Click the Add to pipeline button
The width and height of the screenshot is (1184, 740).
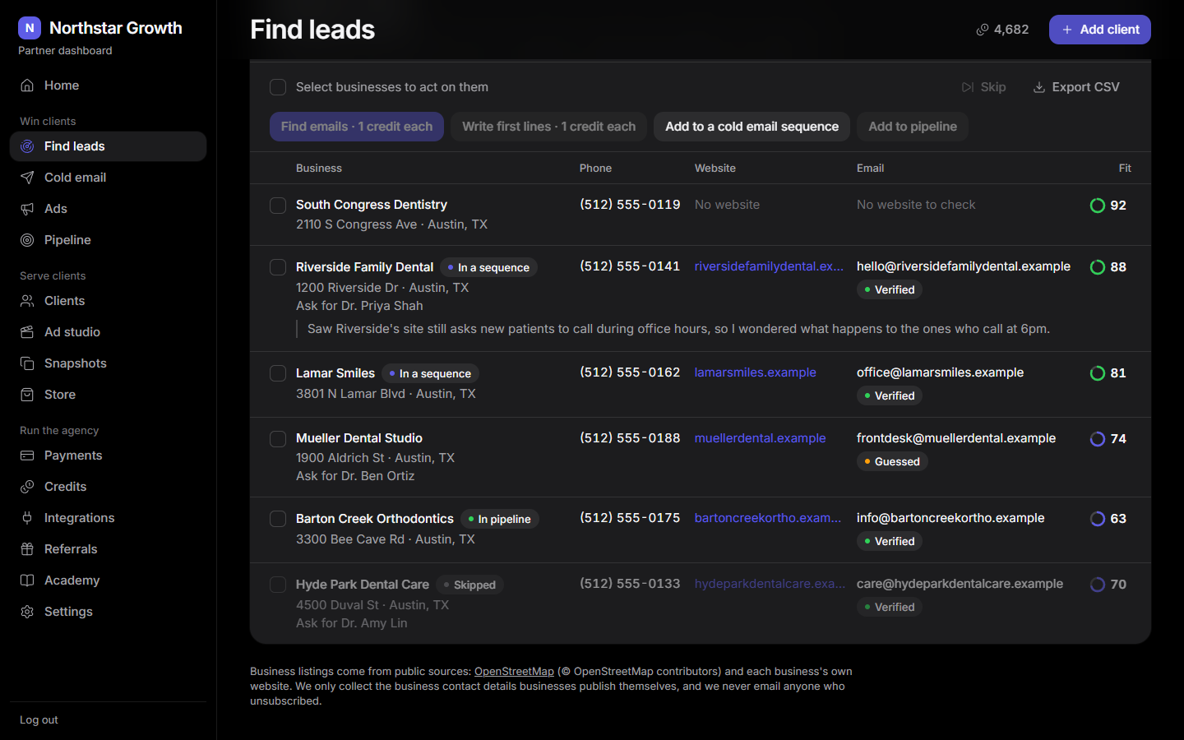pyautogui.click(x=913, y=127)
